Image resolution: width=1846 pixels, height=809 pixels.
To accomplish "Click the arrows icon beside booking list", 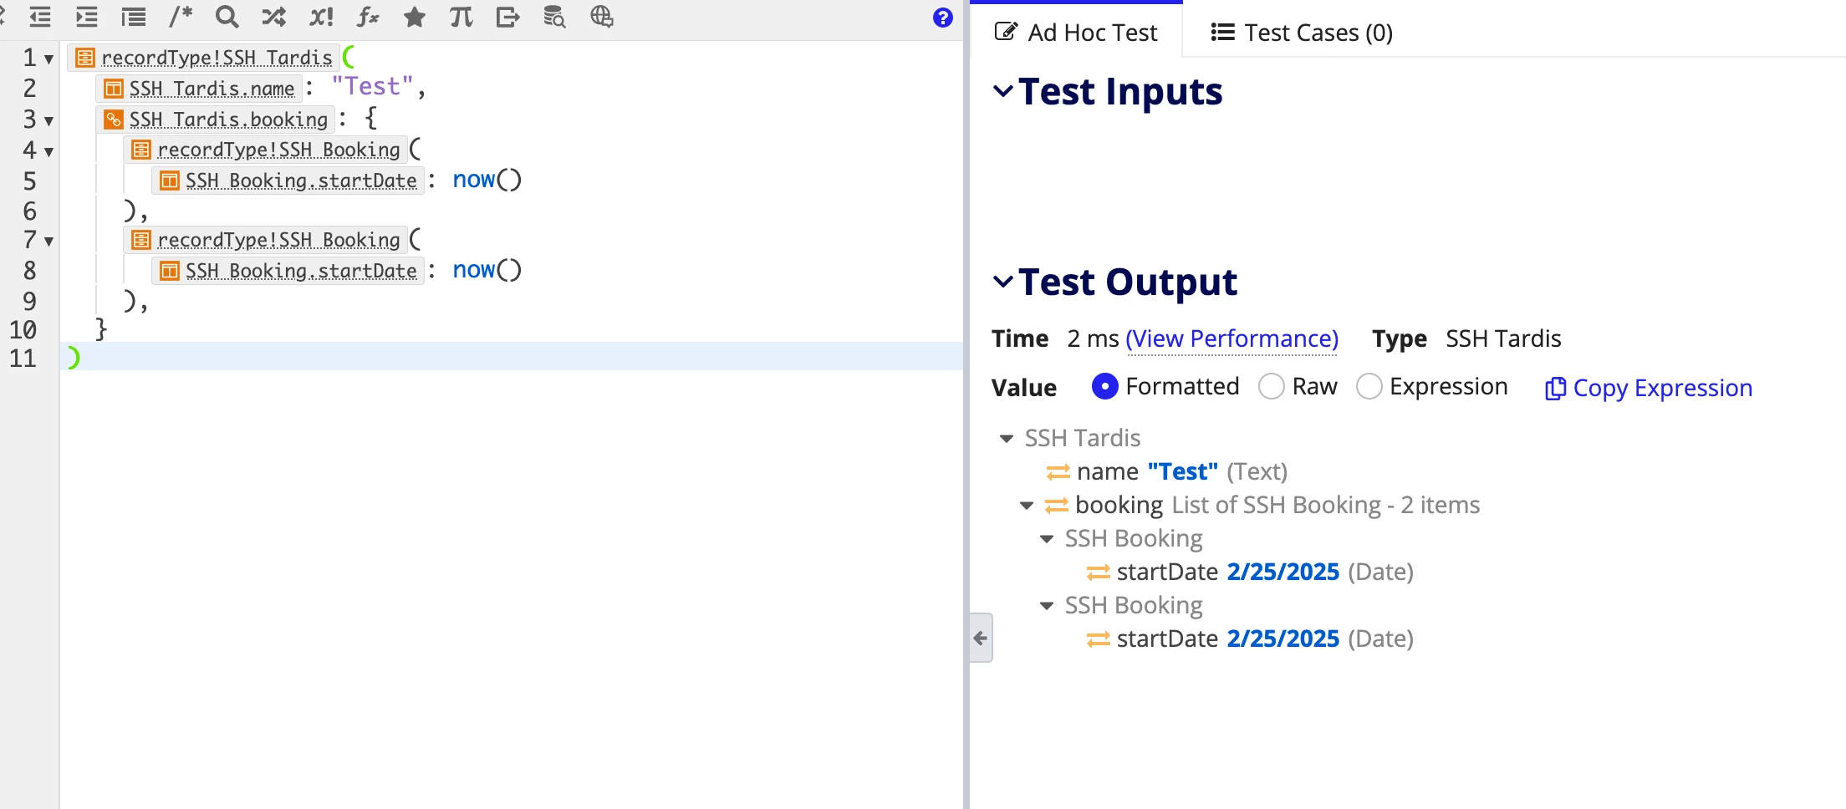I will (x=1057, y=506).
